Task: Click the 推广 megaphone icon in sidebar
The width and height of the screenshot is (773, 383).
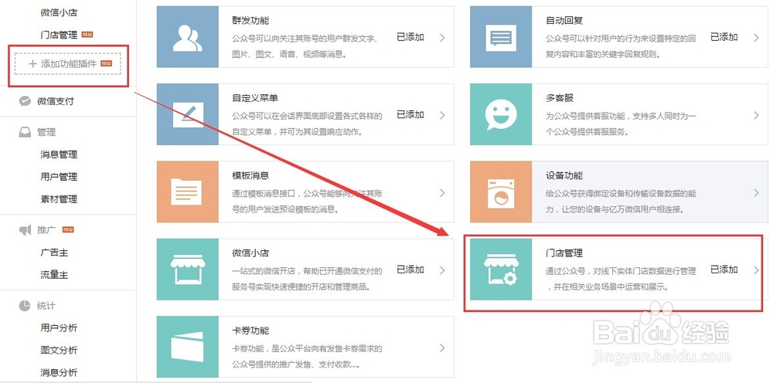Action: [25, 230]
